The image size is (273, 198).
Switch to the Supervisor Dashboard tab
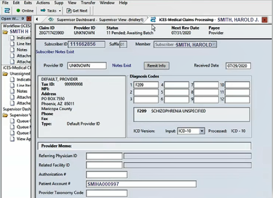point(96,20)
